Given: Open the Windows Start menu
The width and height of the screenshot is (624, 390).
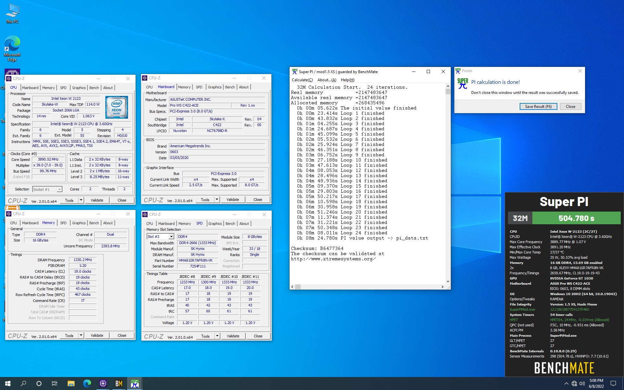Looking at the screenshot, I should click(8, 383).
